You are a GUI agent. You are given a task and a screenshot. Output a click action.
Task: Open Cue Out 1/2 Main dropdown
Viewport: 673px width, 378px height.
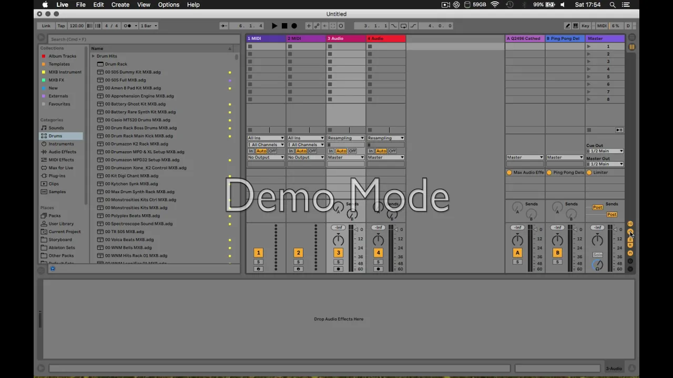pyautogui.click(x=605, y=151)
